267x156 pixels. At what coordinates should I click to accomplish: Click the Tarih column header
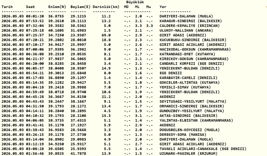(7, 7)
